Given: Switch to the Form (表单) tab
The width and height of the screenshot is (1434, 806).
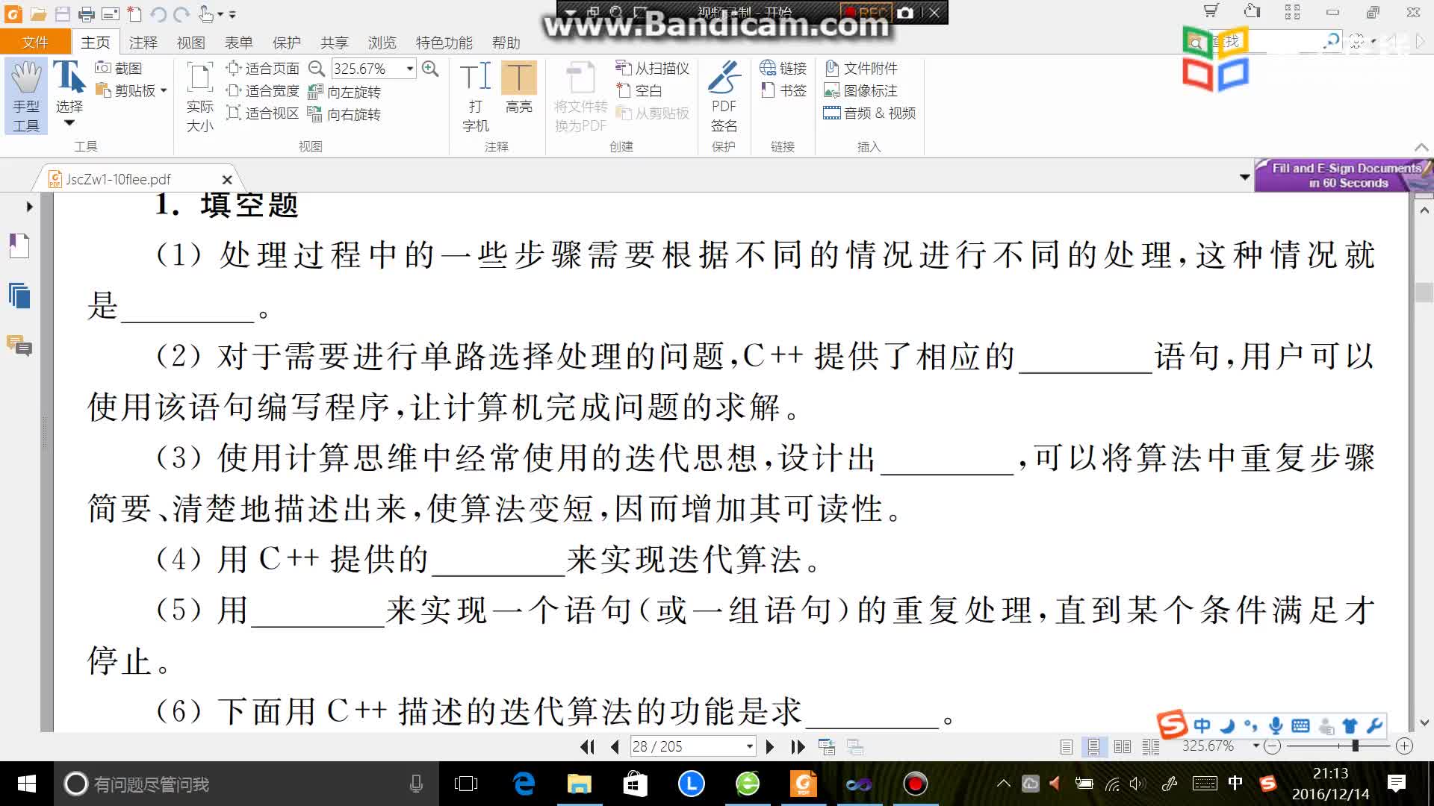Looking at the screenshot, I should point(239,43).
